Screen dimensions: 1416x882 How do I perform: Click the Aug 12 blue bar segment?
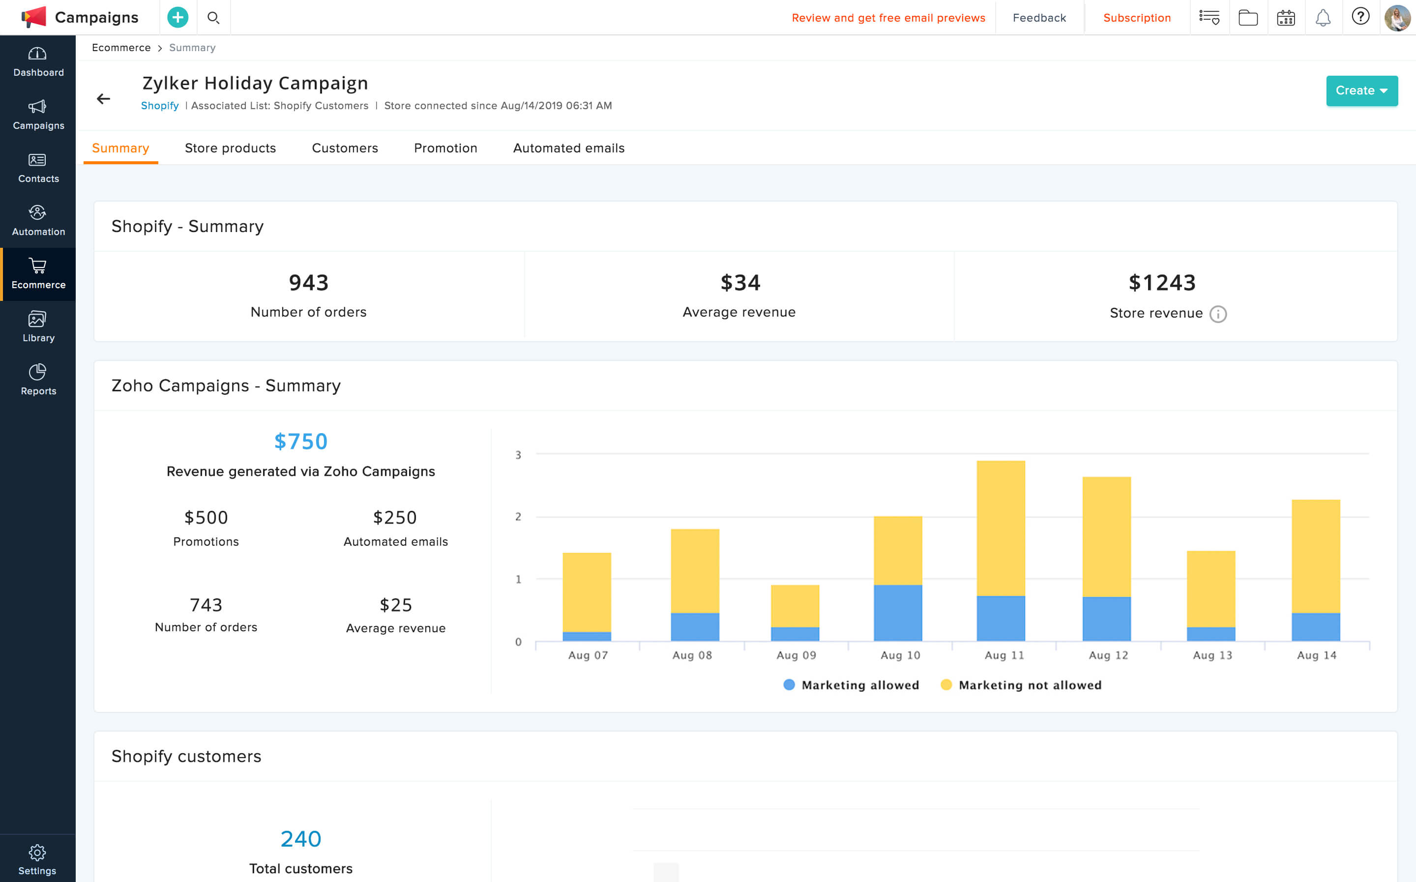[1106, 618]
